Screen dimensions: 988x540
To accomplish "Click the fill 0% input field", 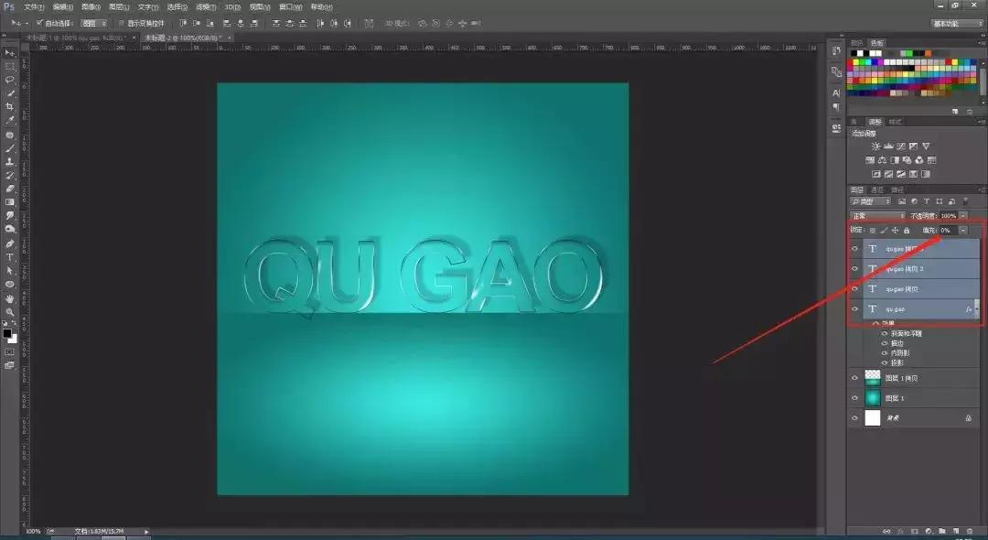I will click(x=948, y=231).
